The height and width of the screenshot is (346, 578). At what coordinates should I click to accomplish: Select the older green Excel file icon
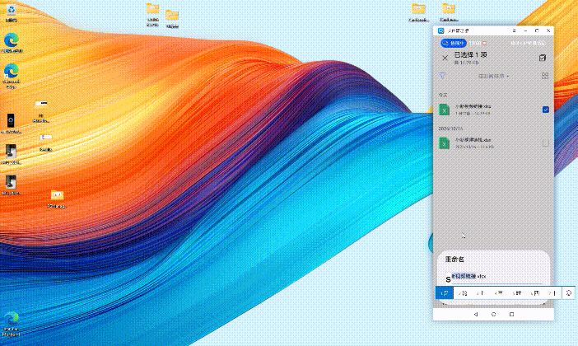coord(444,143)
